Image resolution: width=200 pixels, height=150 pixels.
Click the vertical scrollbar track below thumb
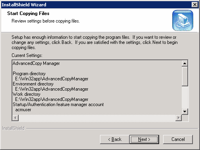[185, 97]
